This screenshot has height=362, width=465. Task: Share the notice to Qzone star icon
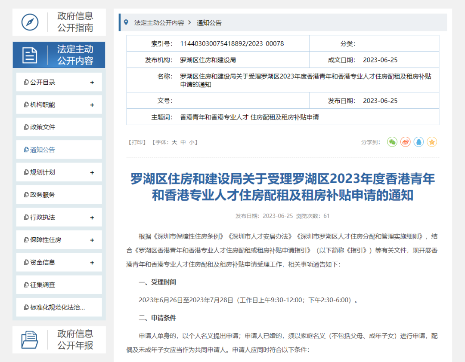[x=432, y=142]
